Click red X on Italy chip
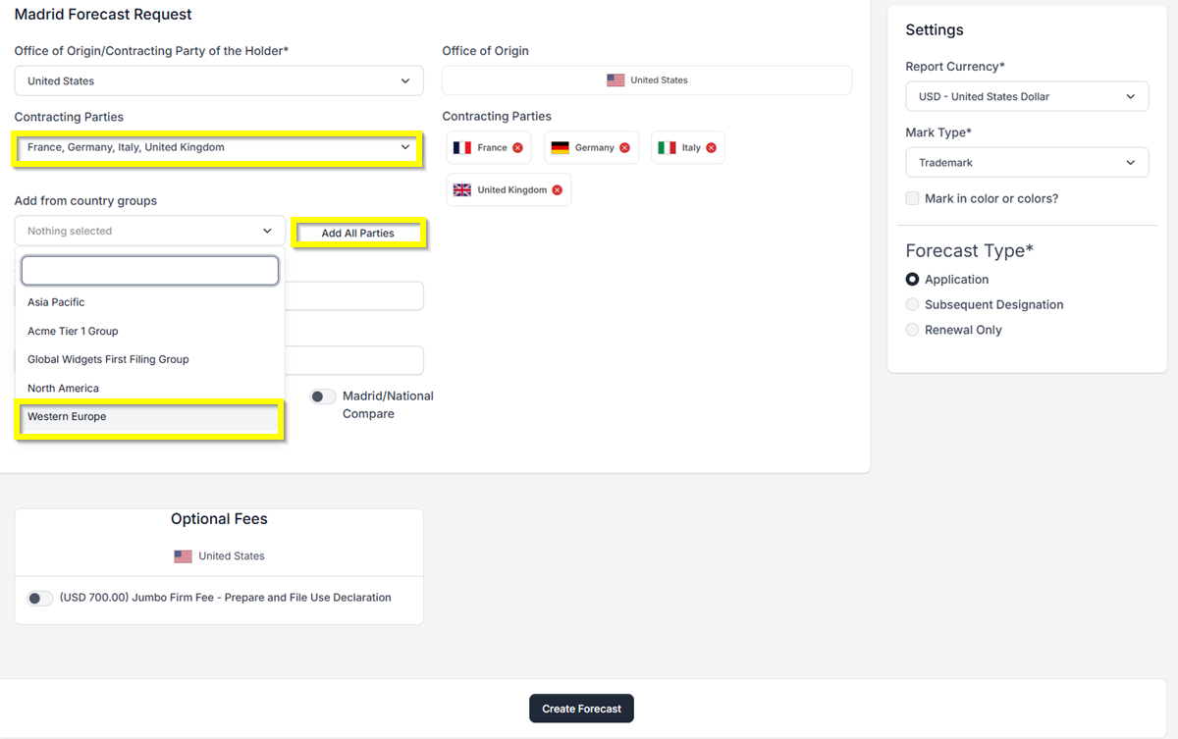Viewport: 1178px width, 739px height. pos(711,148)
